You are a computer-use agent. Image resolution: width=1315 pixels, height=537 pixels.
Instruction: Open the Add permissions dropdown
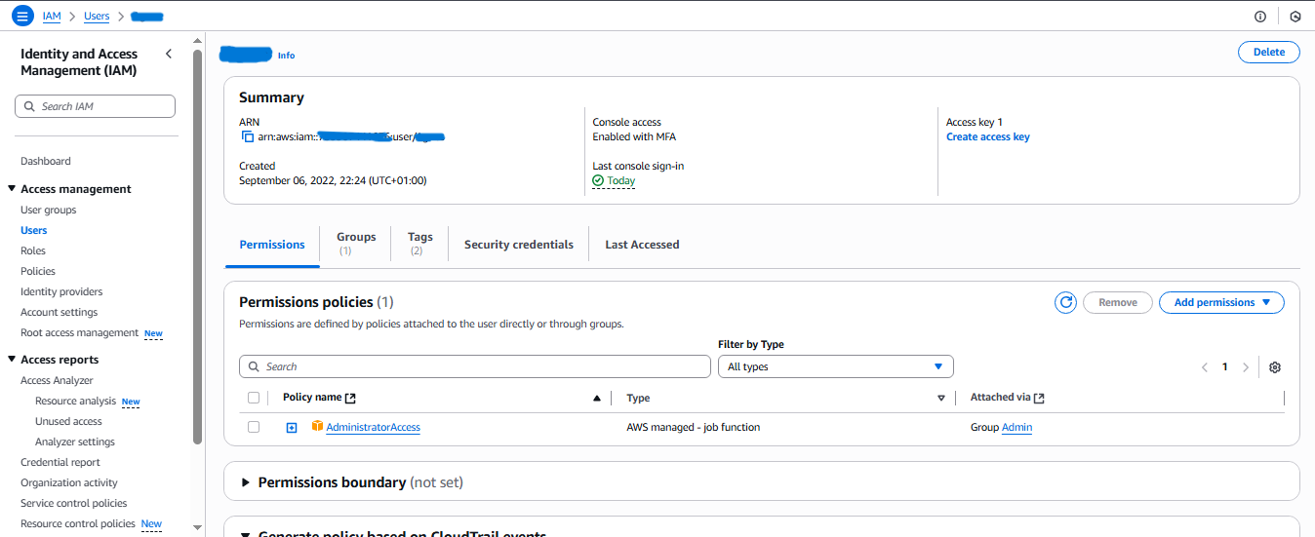pos(1221,302)
